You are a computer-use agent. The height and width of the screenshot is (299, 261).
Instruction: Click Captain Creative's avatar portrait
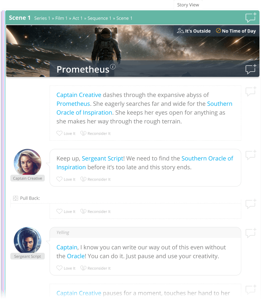click(x=27, y=162)
